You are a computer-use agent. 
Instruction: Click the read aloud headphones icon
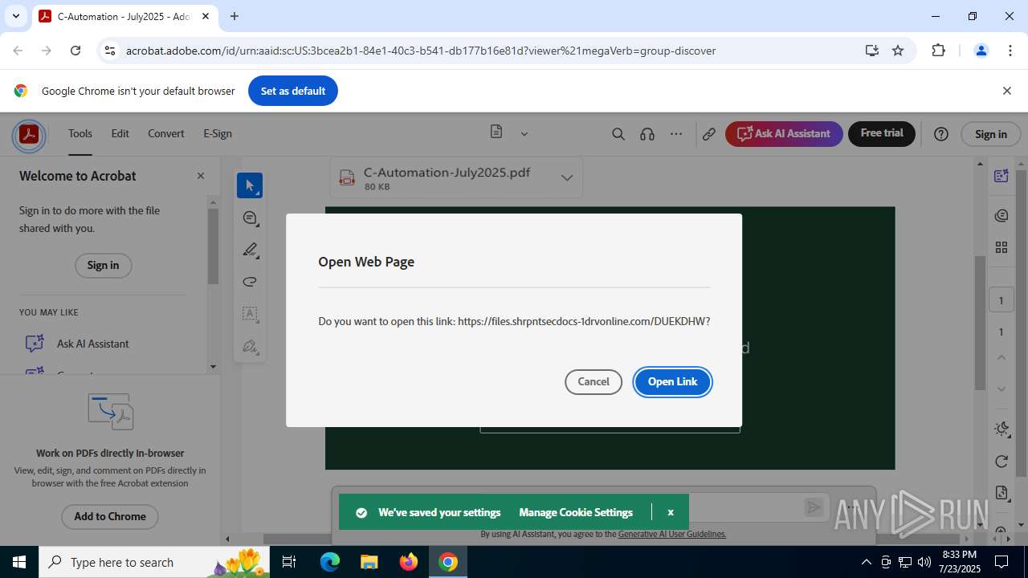click(x=647, y=134)
